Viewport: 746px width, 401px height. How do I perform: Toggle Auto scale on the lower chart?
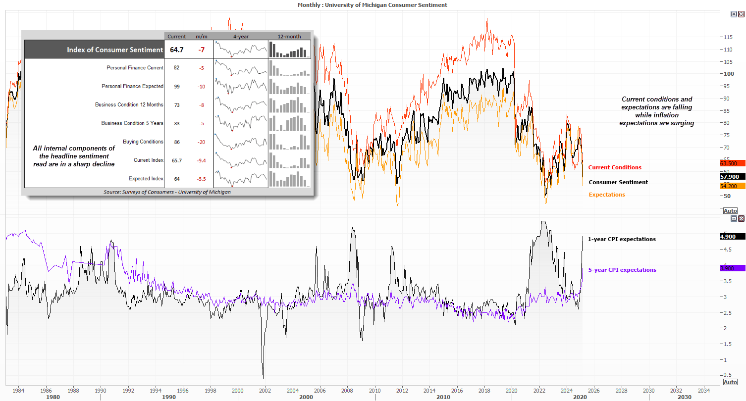(x=730, y=382)
